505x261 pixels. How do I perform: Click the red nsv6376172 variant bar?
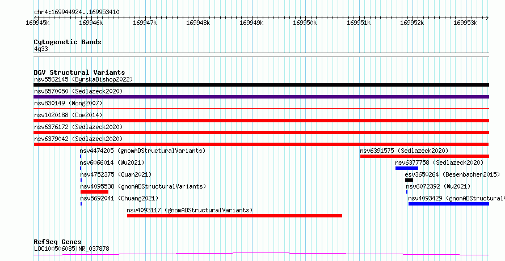click(x=261, y=132)
